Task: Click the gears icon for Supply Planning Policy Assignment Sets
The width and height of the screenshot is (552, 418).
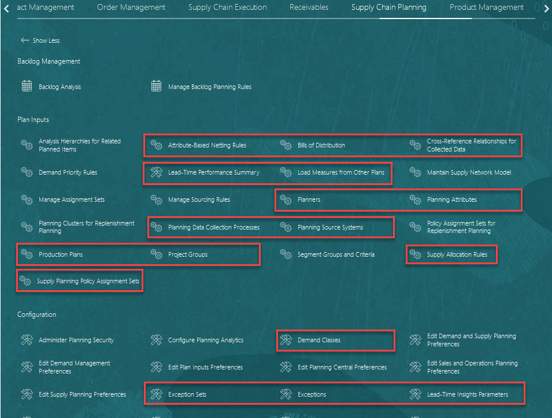Action: click(25, 280)
